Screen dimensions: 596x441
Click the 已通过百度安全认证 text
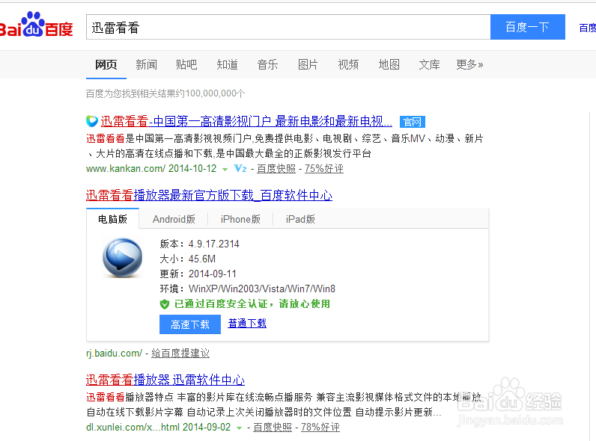[x=252, y=304]
